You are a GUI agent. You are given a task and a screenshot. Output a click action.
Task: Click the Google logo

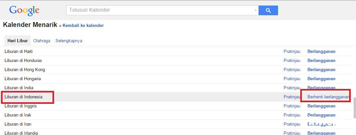coord(24,10)
